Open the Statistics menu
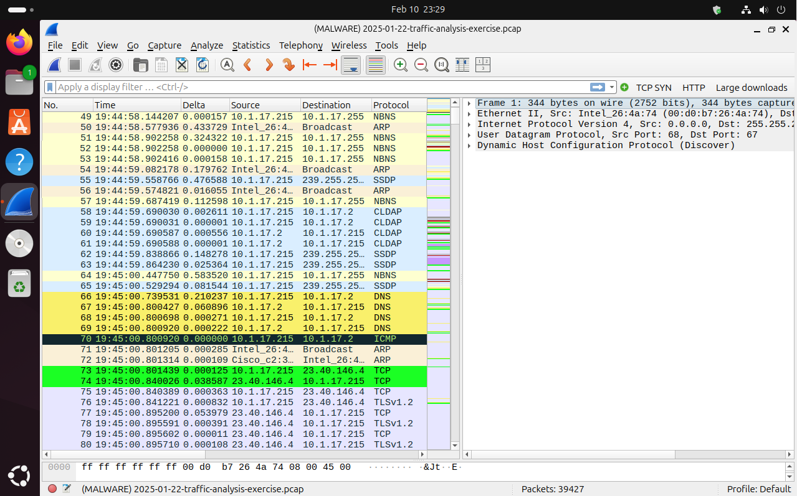The height and width of the screenshot is (496, 797). (251, 45)
